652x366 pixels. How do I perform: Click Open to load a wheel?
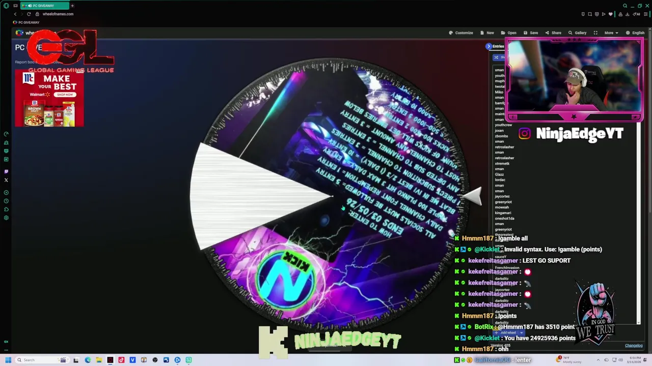[509, 33]
